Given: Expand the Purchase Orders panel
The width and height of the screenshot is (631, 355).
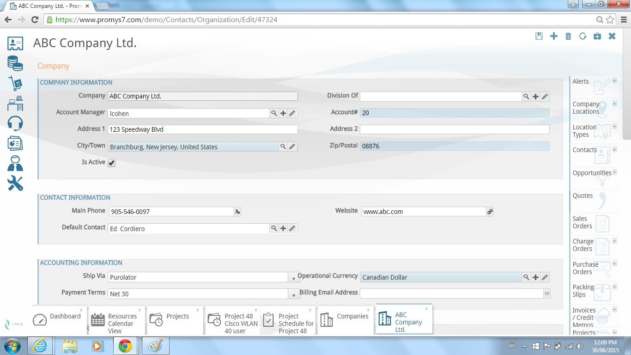Looking at the screenshot, I should click(x=615, y=263).
